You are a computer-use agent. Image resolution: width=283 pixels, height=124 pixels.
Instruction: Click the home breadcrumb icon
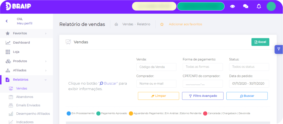point(116,24)
